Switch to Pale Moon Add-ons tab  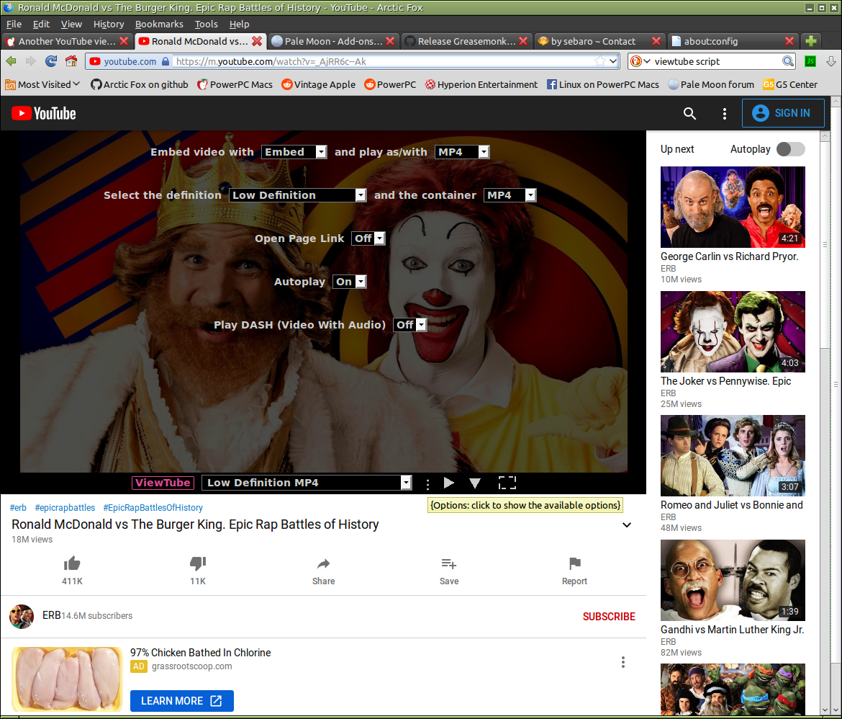point(333,41)
